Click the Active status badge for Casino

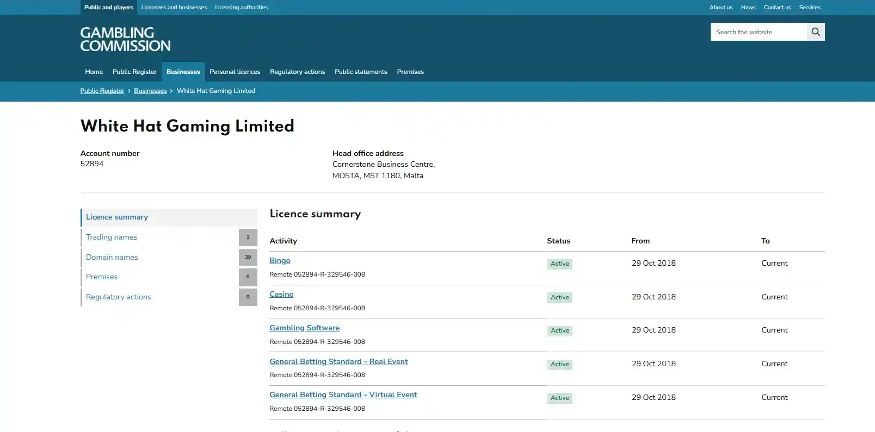560,298
